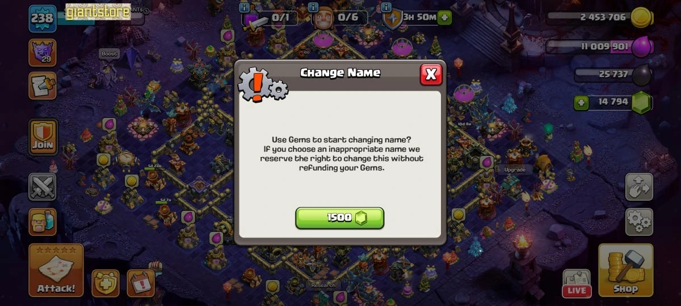Tap the Attack! map button
681x306 pixels.
[x=56, y=270]
